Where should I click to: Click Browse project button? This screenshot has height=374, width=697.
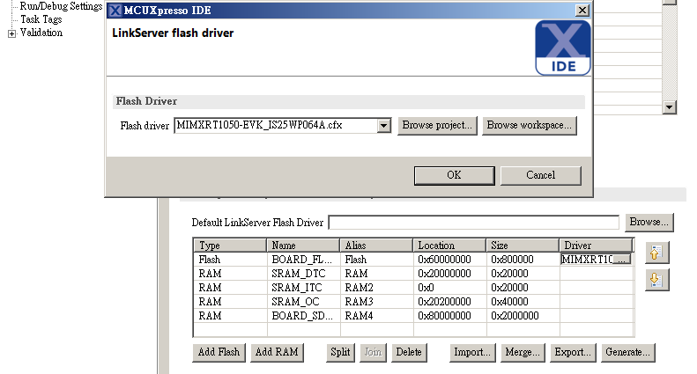[437, 126]
